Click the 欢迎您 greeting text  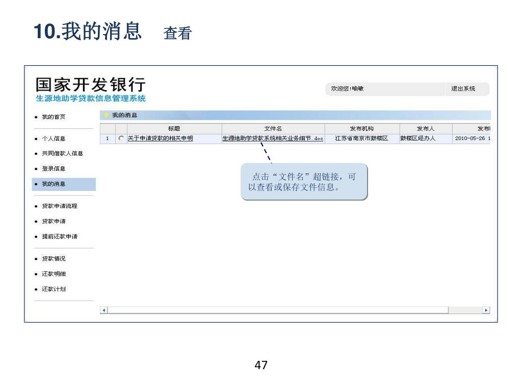click(x=347, y=89)
